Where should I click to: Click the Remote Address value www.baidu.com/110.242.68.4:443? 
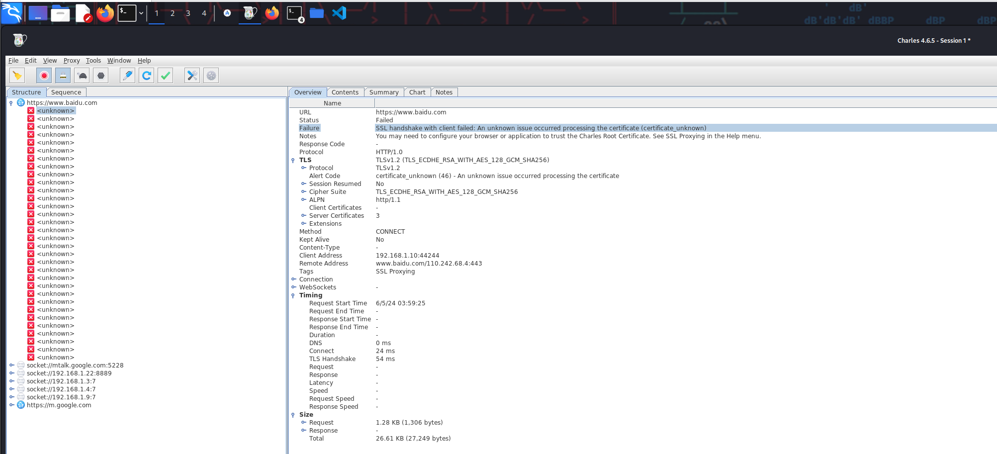[429, 264]
